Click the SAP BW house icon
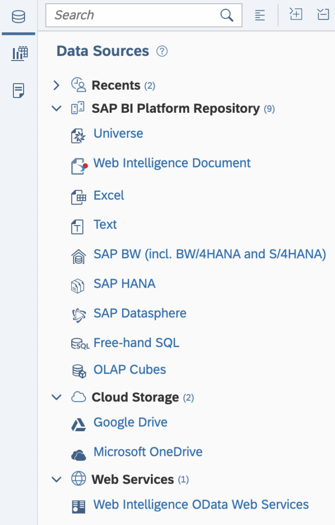The image size is (335, 525). point(78,257)
